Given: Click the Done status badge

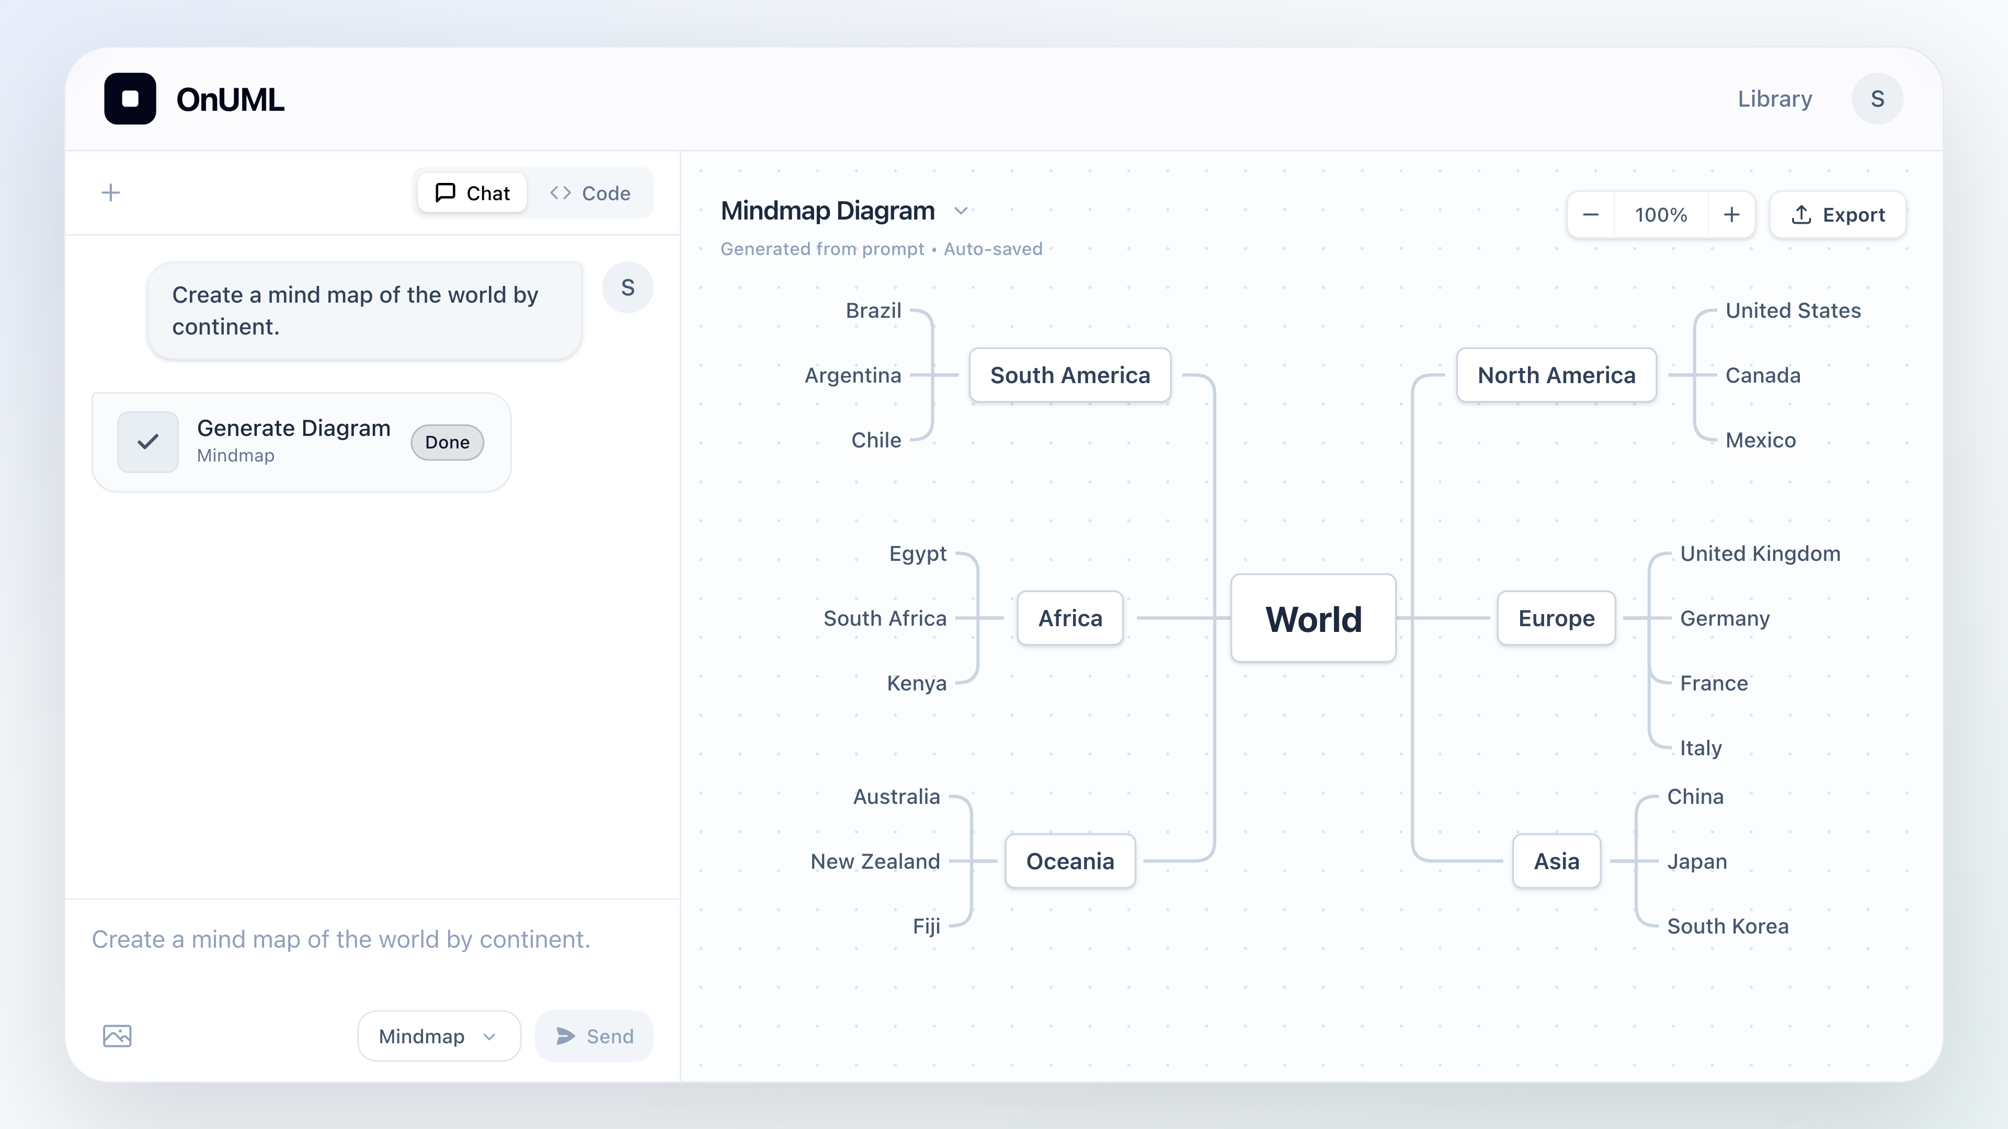Looking at the screenshot, I should coord(448,442).
